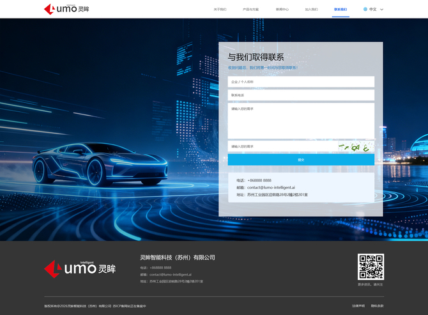Open the 法律声明 footer link

[358, 306]
